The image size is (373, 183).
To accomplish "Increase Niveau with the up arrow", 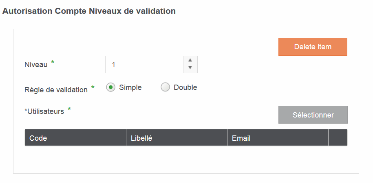I will [190, 60].
